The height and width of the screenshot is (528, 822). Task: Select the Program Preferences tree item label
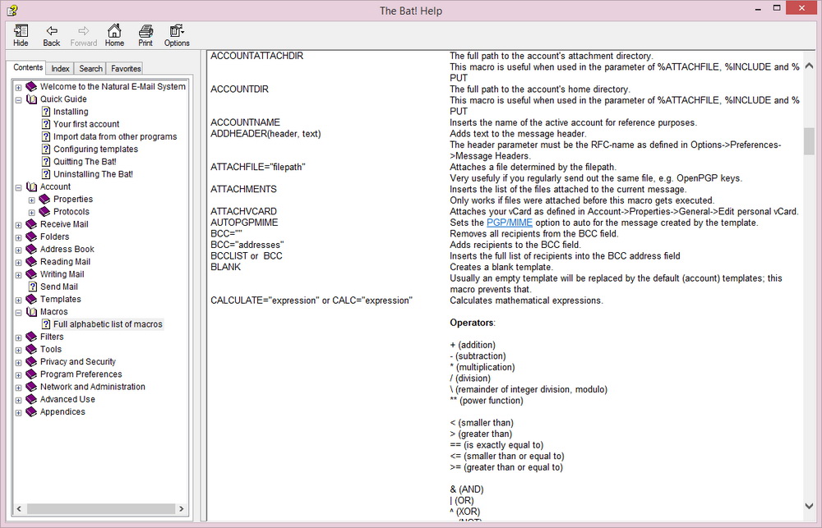[x=81, y=374]
